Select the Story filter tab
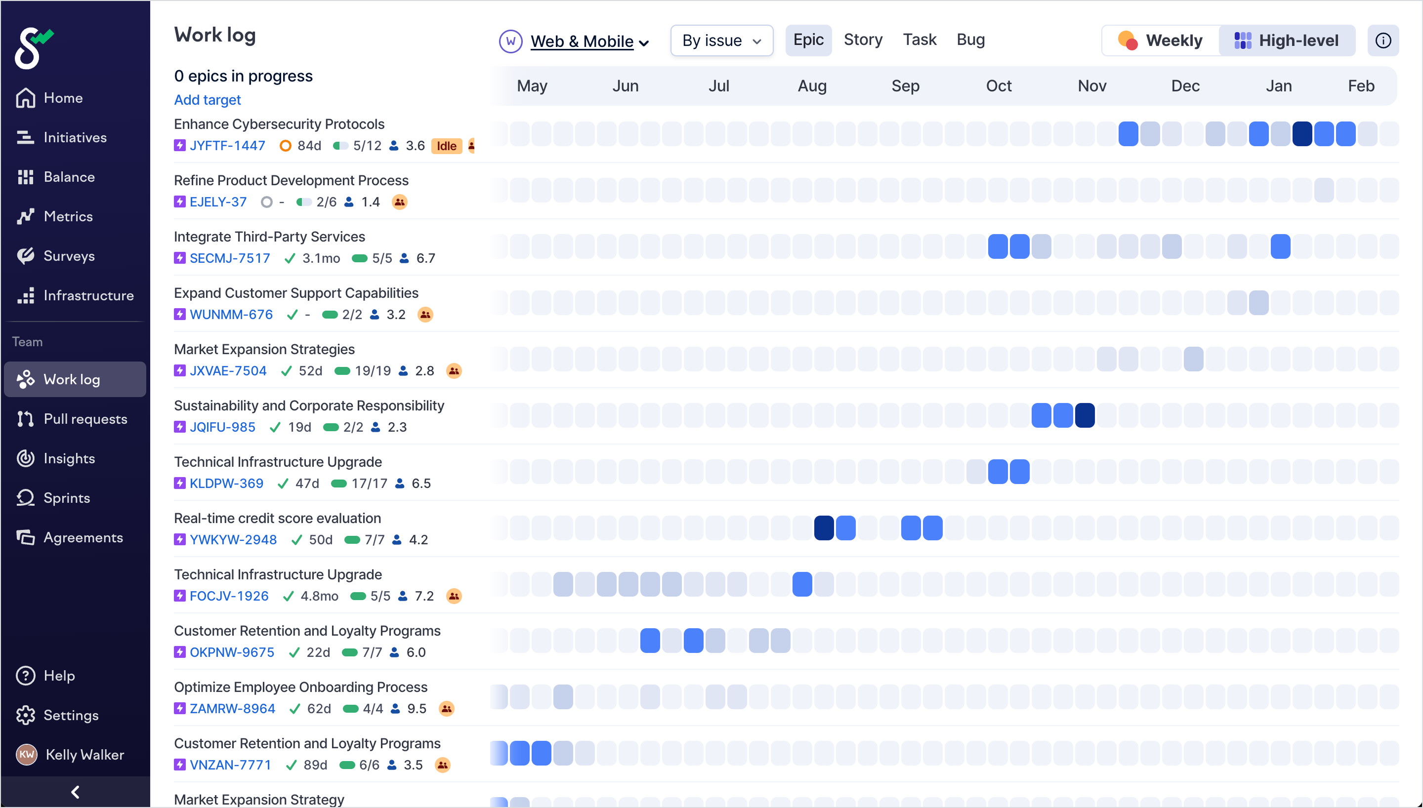 tap(863, 40)
